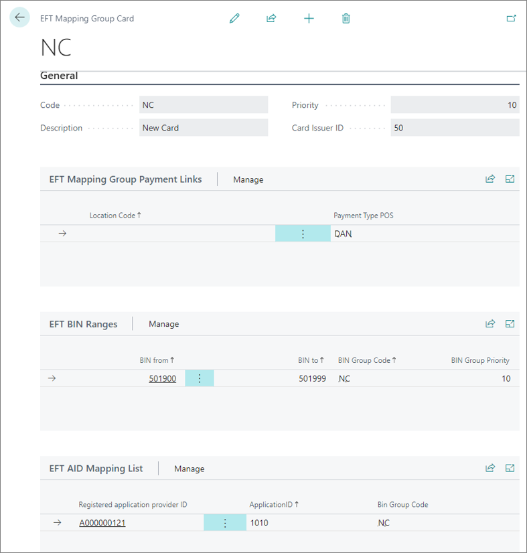Click the plus icon to create a new card

tap(309, 18)
